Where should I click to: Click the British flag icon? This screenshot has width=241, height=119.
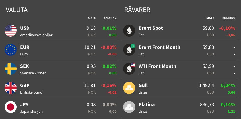11,88
